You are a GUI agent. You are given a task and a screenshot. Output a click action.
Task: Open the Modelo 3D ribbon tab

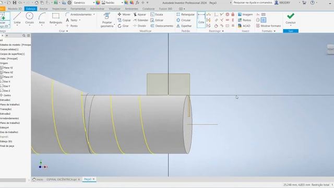point(15,9)
